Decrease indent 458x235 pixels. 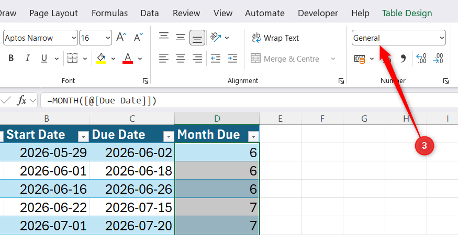point(216,58)
